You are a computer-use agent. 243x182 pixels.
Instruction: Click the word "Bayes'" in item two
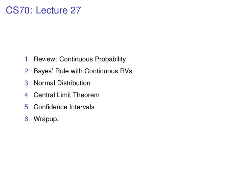click(x=43, y=71)
